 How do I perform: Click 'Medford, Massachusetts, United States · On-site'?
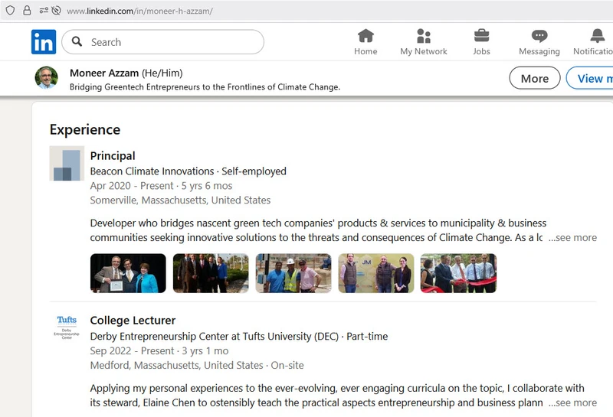(197, 366)
